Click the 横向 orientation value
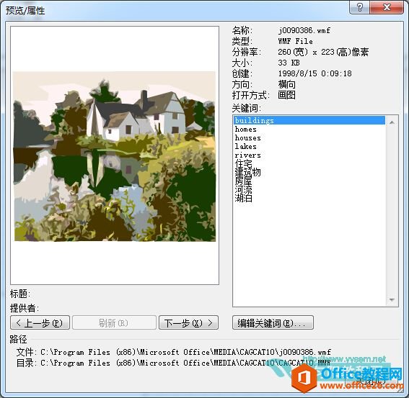Screen dimensions: 409x398 (x=286, y=84)
